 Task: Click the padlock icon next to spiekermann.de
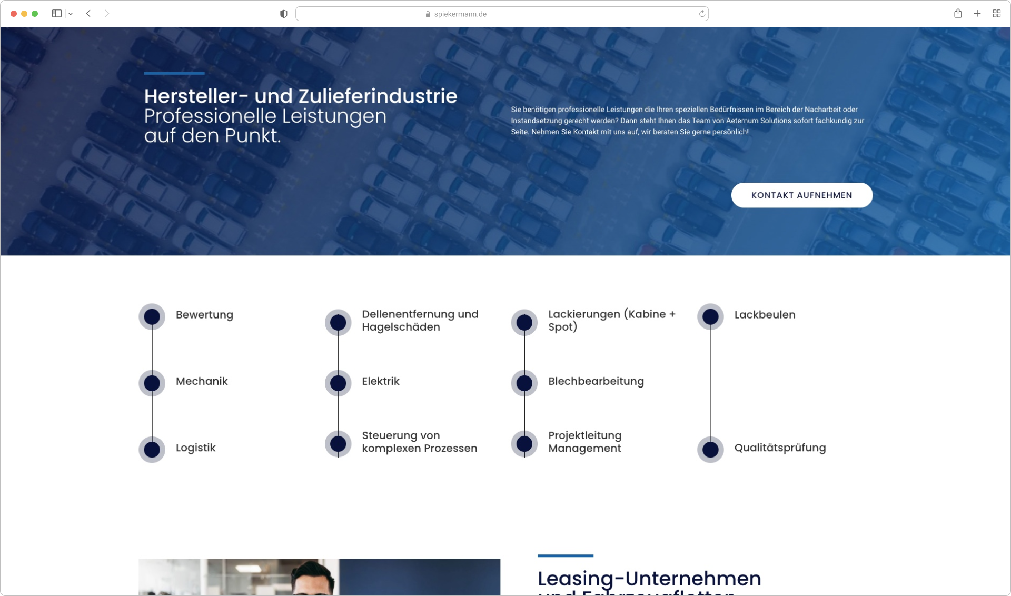pyautogui.click(x=427, y=14)
